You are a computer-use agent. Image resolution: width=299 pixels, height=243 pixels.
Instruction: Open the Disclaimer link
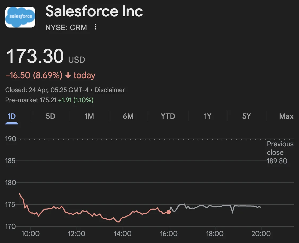110,90
